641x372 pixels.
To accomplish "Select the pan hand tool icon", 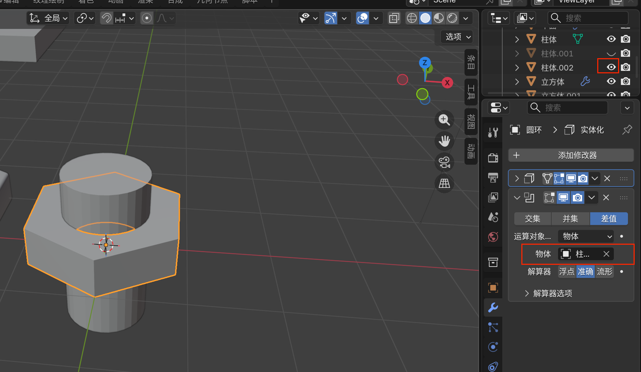I will coord(444,141).
